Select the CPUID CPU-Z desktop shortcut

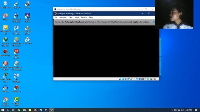[27, 18]
